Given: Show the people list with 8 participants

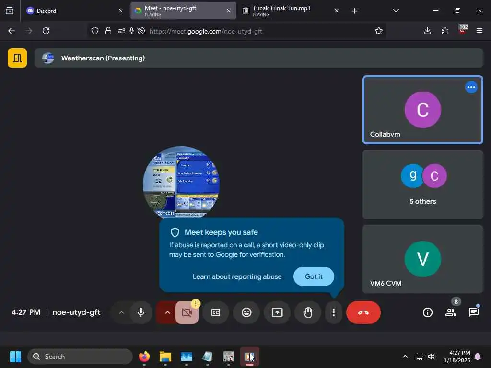Looking at the screenshot, I should click(x=451, y=312).
